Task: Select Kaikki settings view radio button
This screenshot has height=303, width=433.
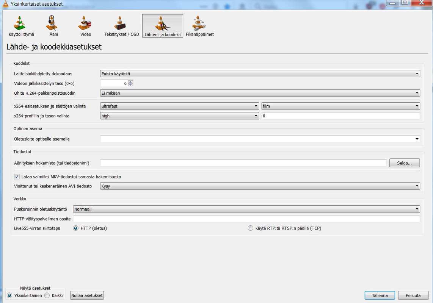Action: (47, 295)
